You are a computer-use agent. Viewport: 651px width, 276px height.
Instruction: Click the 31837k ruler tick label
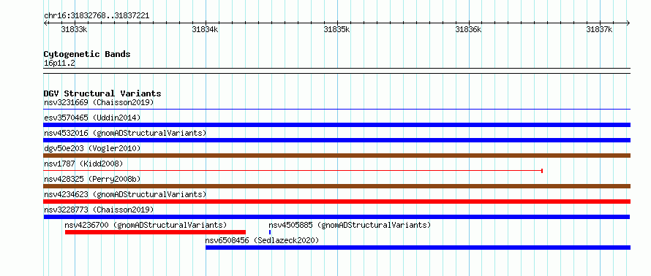coord(600,29)
